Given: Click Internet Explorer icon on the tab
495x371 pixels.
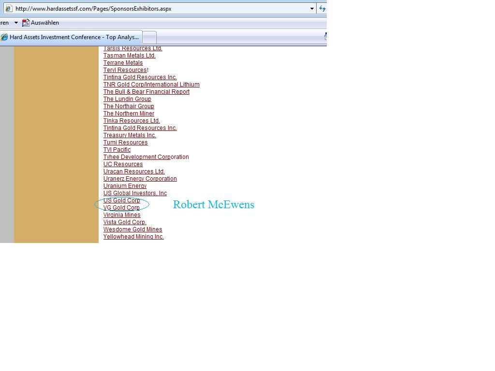Looking at the screenshot, I should pyautogui.click(x=4, y=37).
